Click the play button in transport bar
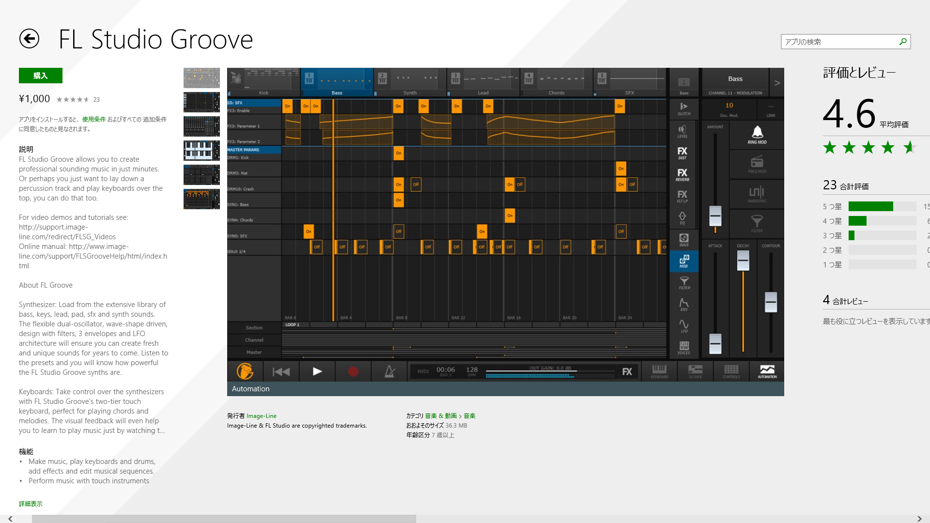The image size is (930, 523). point(317,371)
